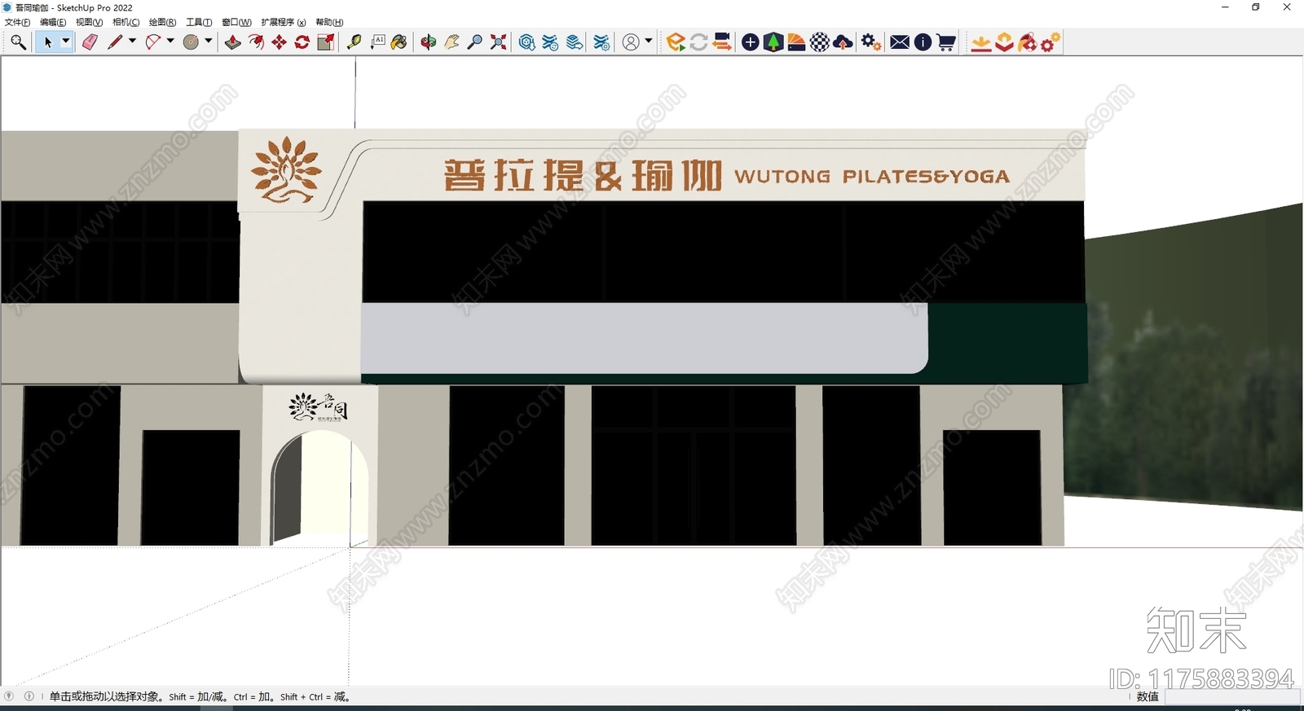The width and height of the screenshot is (1304, 711).
Task: Click the arched doorway in model
Action: [319, 487]
